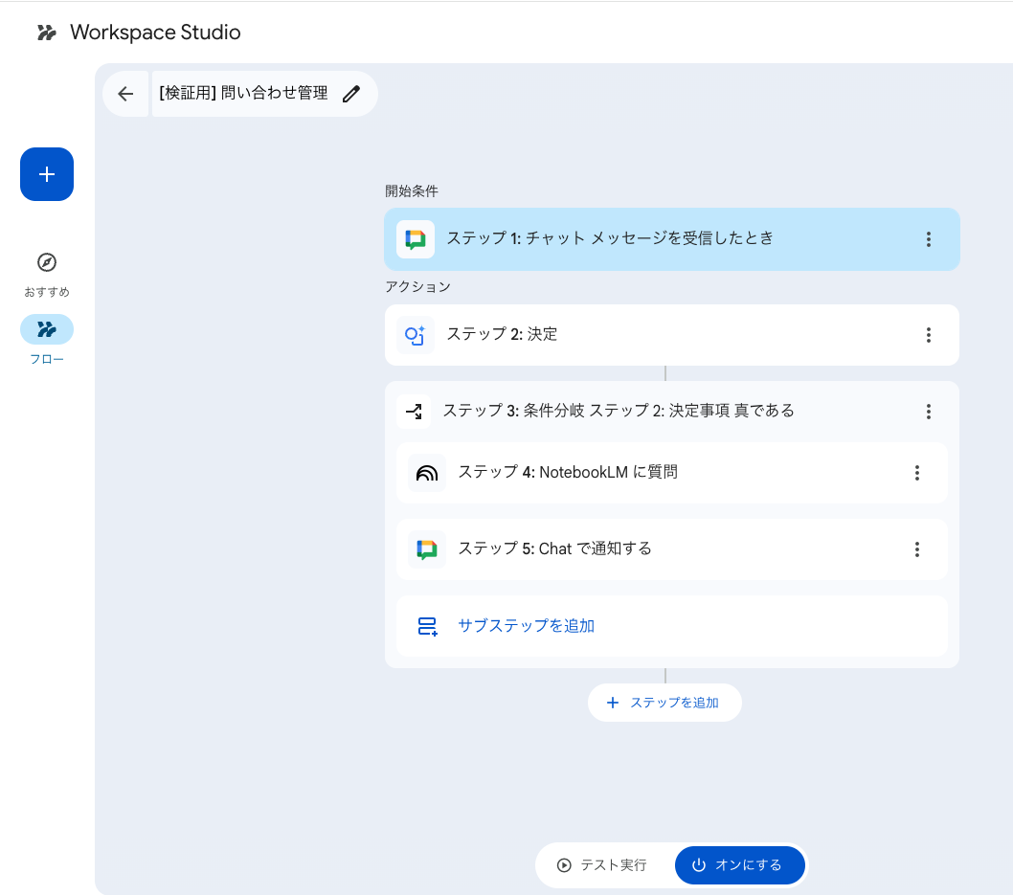Screen dimensions: 1013x895
Task: Click the 開始条件 section label
Action: click(412, 191)
